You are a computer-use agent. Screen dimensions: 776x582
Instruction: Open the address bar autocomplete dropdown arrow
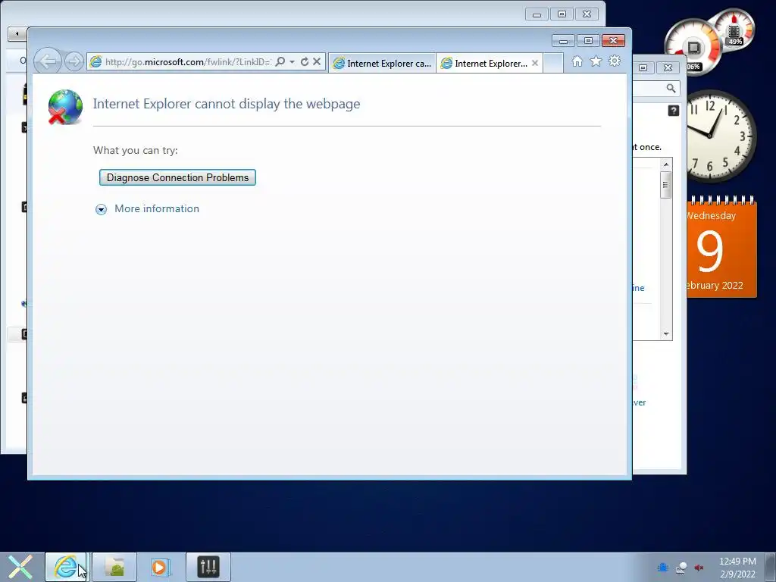click(x=293, y=62)
